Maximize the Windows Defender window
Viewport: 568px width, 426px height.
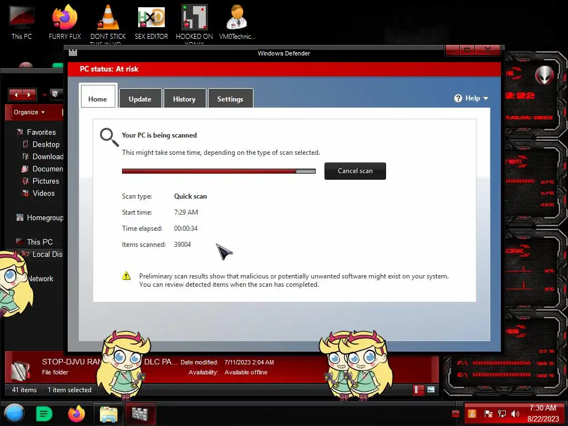pyautogui.click(x=467, y=50)
